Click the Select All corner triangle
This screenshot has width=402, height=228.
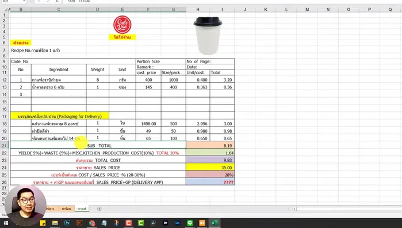[x=6, y=9]
